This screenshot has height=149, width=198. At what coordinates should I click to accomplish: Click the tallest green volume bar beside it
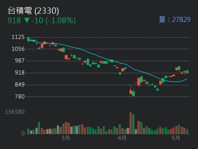(x=133, y=124)
